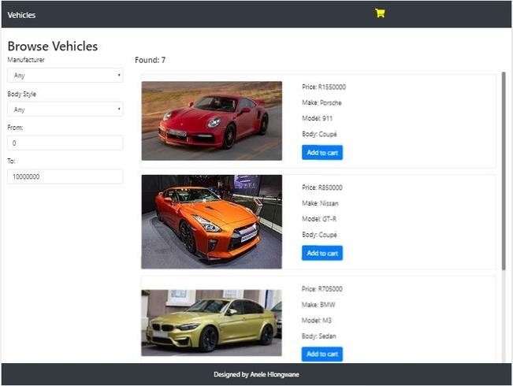Select the orange Nissan GT-R photo
Screen dimensions: 513x386
click(212, 222)
